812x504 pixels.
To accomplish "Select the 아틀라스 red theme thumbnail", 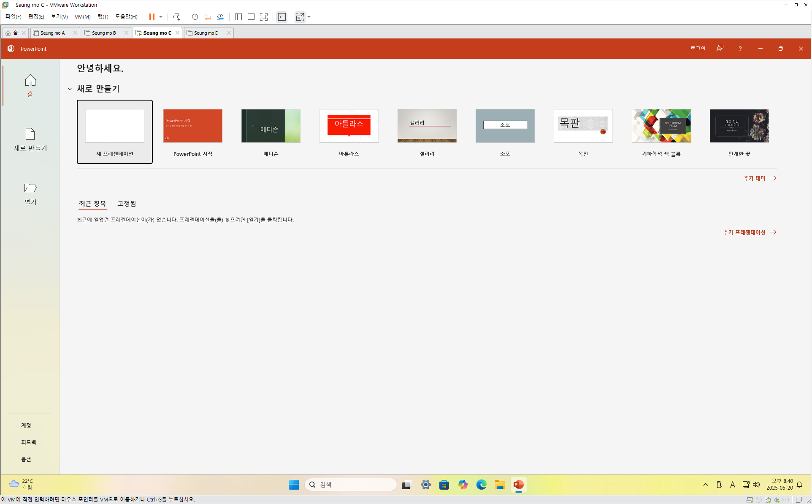I will 349,126.
